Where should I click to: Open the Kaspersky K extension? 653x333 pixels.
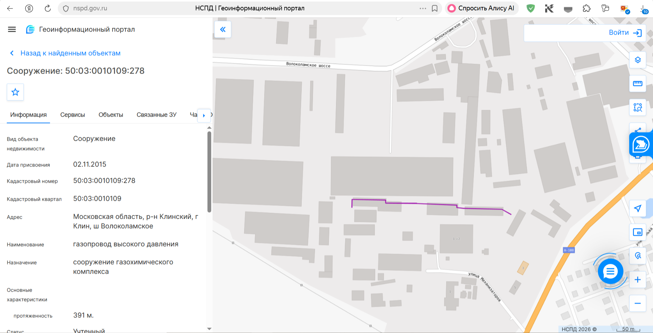pyautogui.click(x=549, y=8)
